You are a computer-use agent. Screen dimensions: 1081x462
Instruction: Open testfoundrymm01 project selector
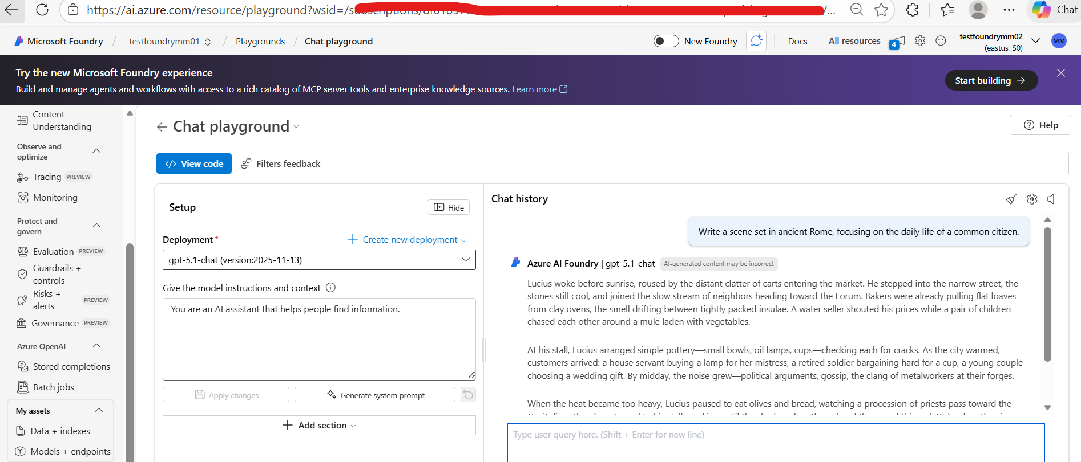(x=170, y=41)
